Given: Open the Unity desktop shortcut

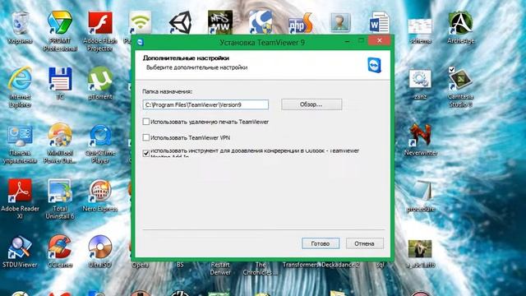Looking at the screenshot, I should 180,23.
